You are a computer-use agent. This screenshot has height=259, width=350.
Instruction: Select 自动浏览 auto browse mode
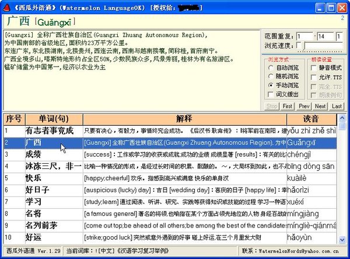click(x=271, y=68)
